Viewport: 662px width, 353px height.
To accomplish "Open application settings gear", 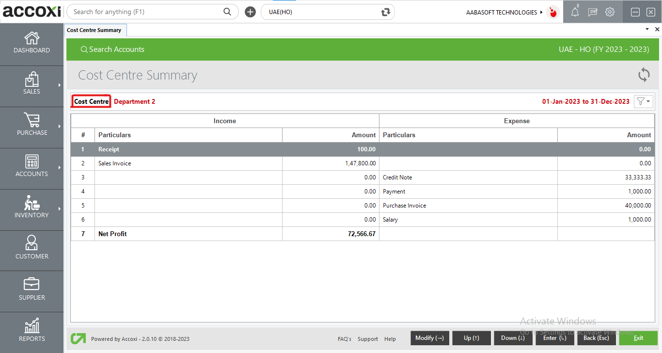I will point(610,12).
